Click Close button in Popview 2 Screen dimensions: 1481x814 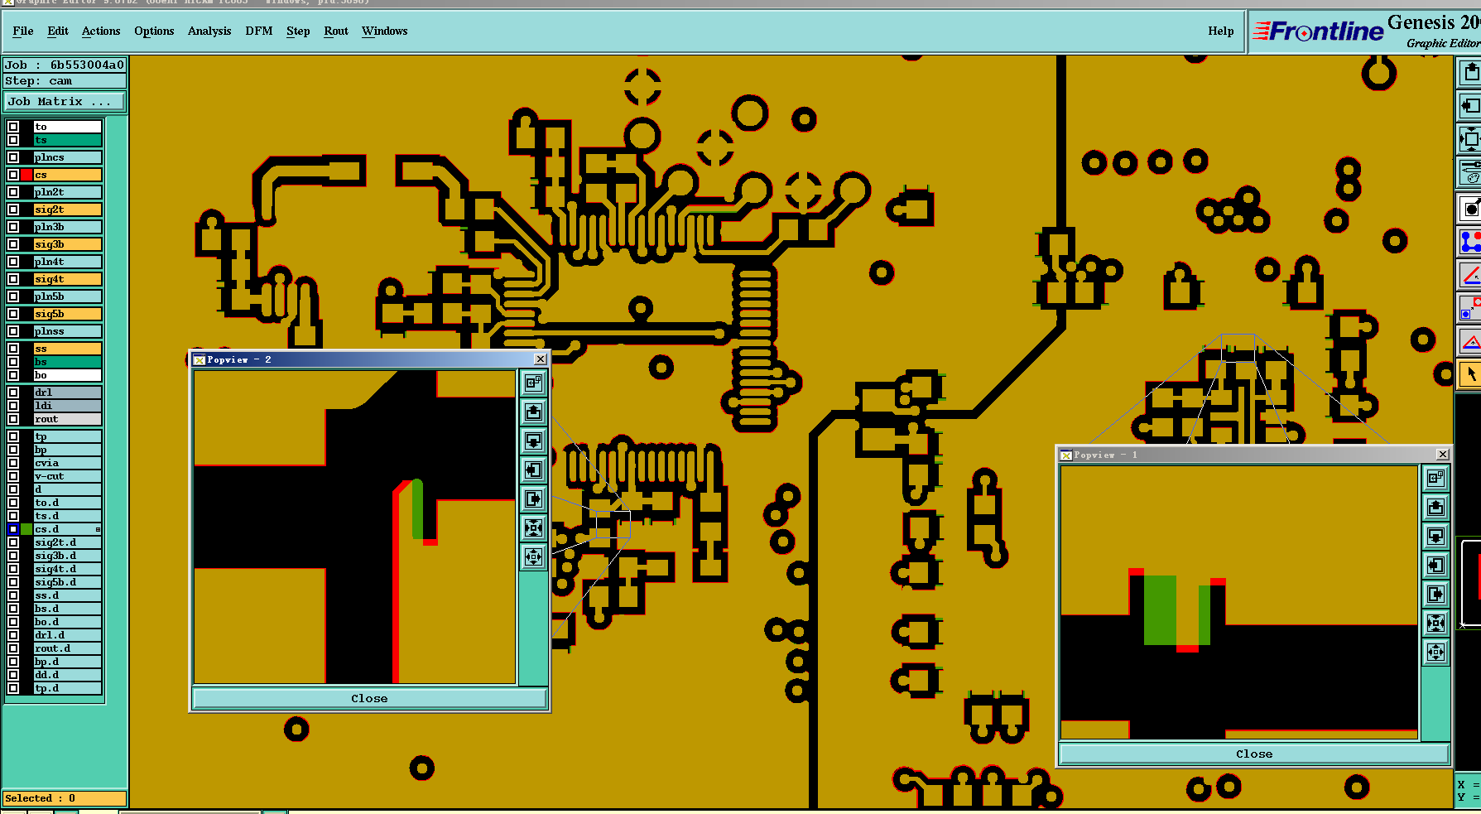pos(369,699)
